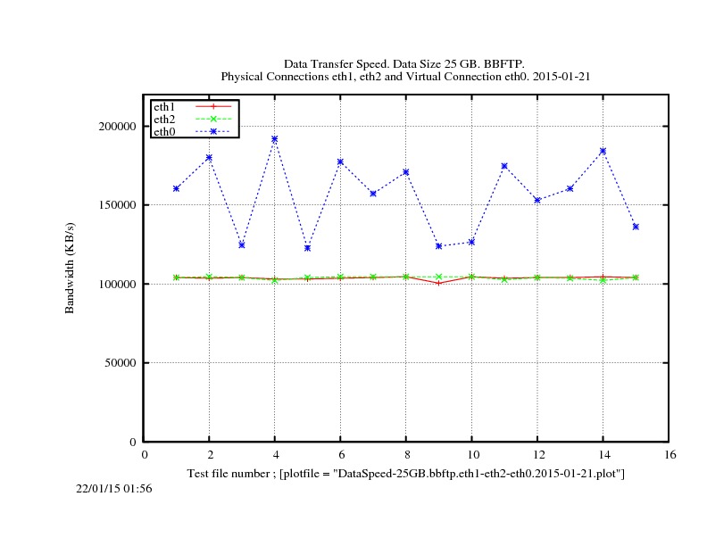The width and height of the screenshot is (707, 546).
Task: Click the 200000 y-axis tick label
Action: [116, 127]
